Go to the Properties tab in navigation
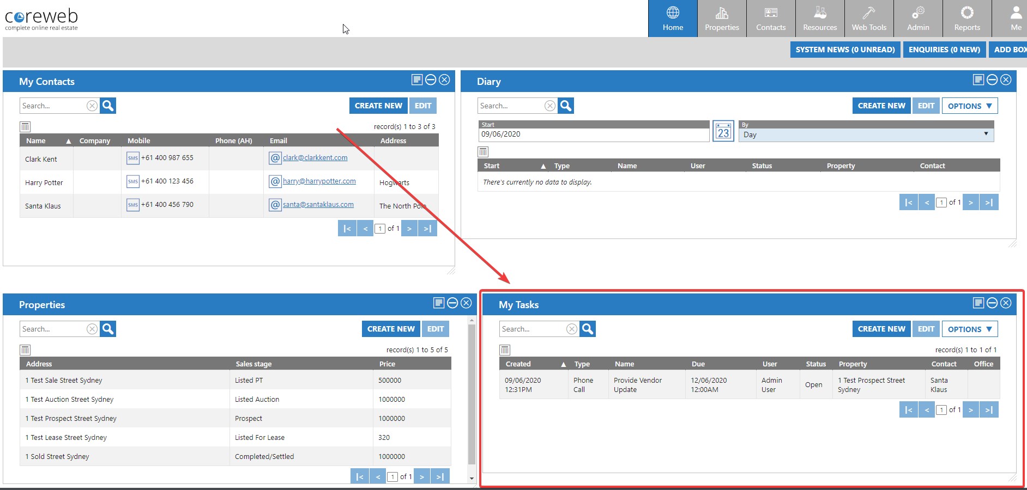 (722, 19)
